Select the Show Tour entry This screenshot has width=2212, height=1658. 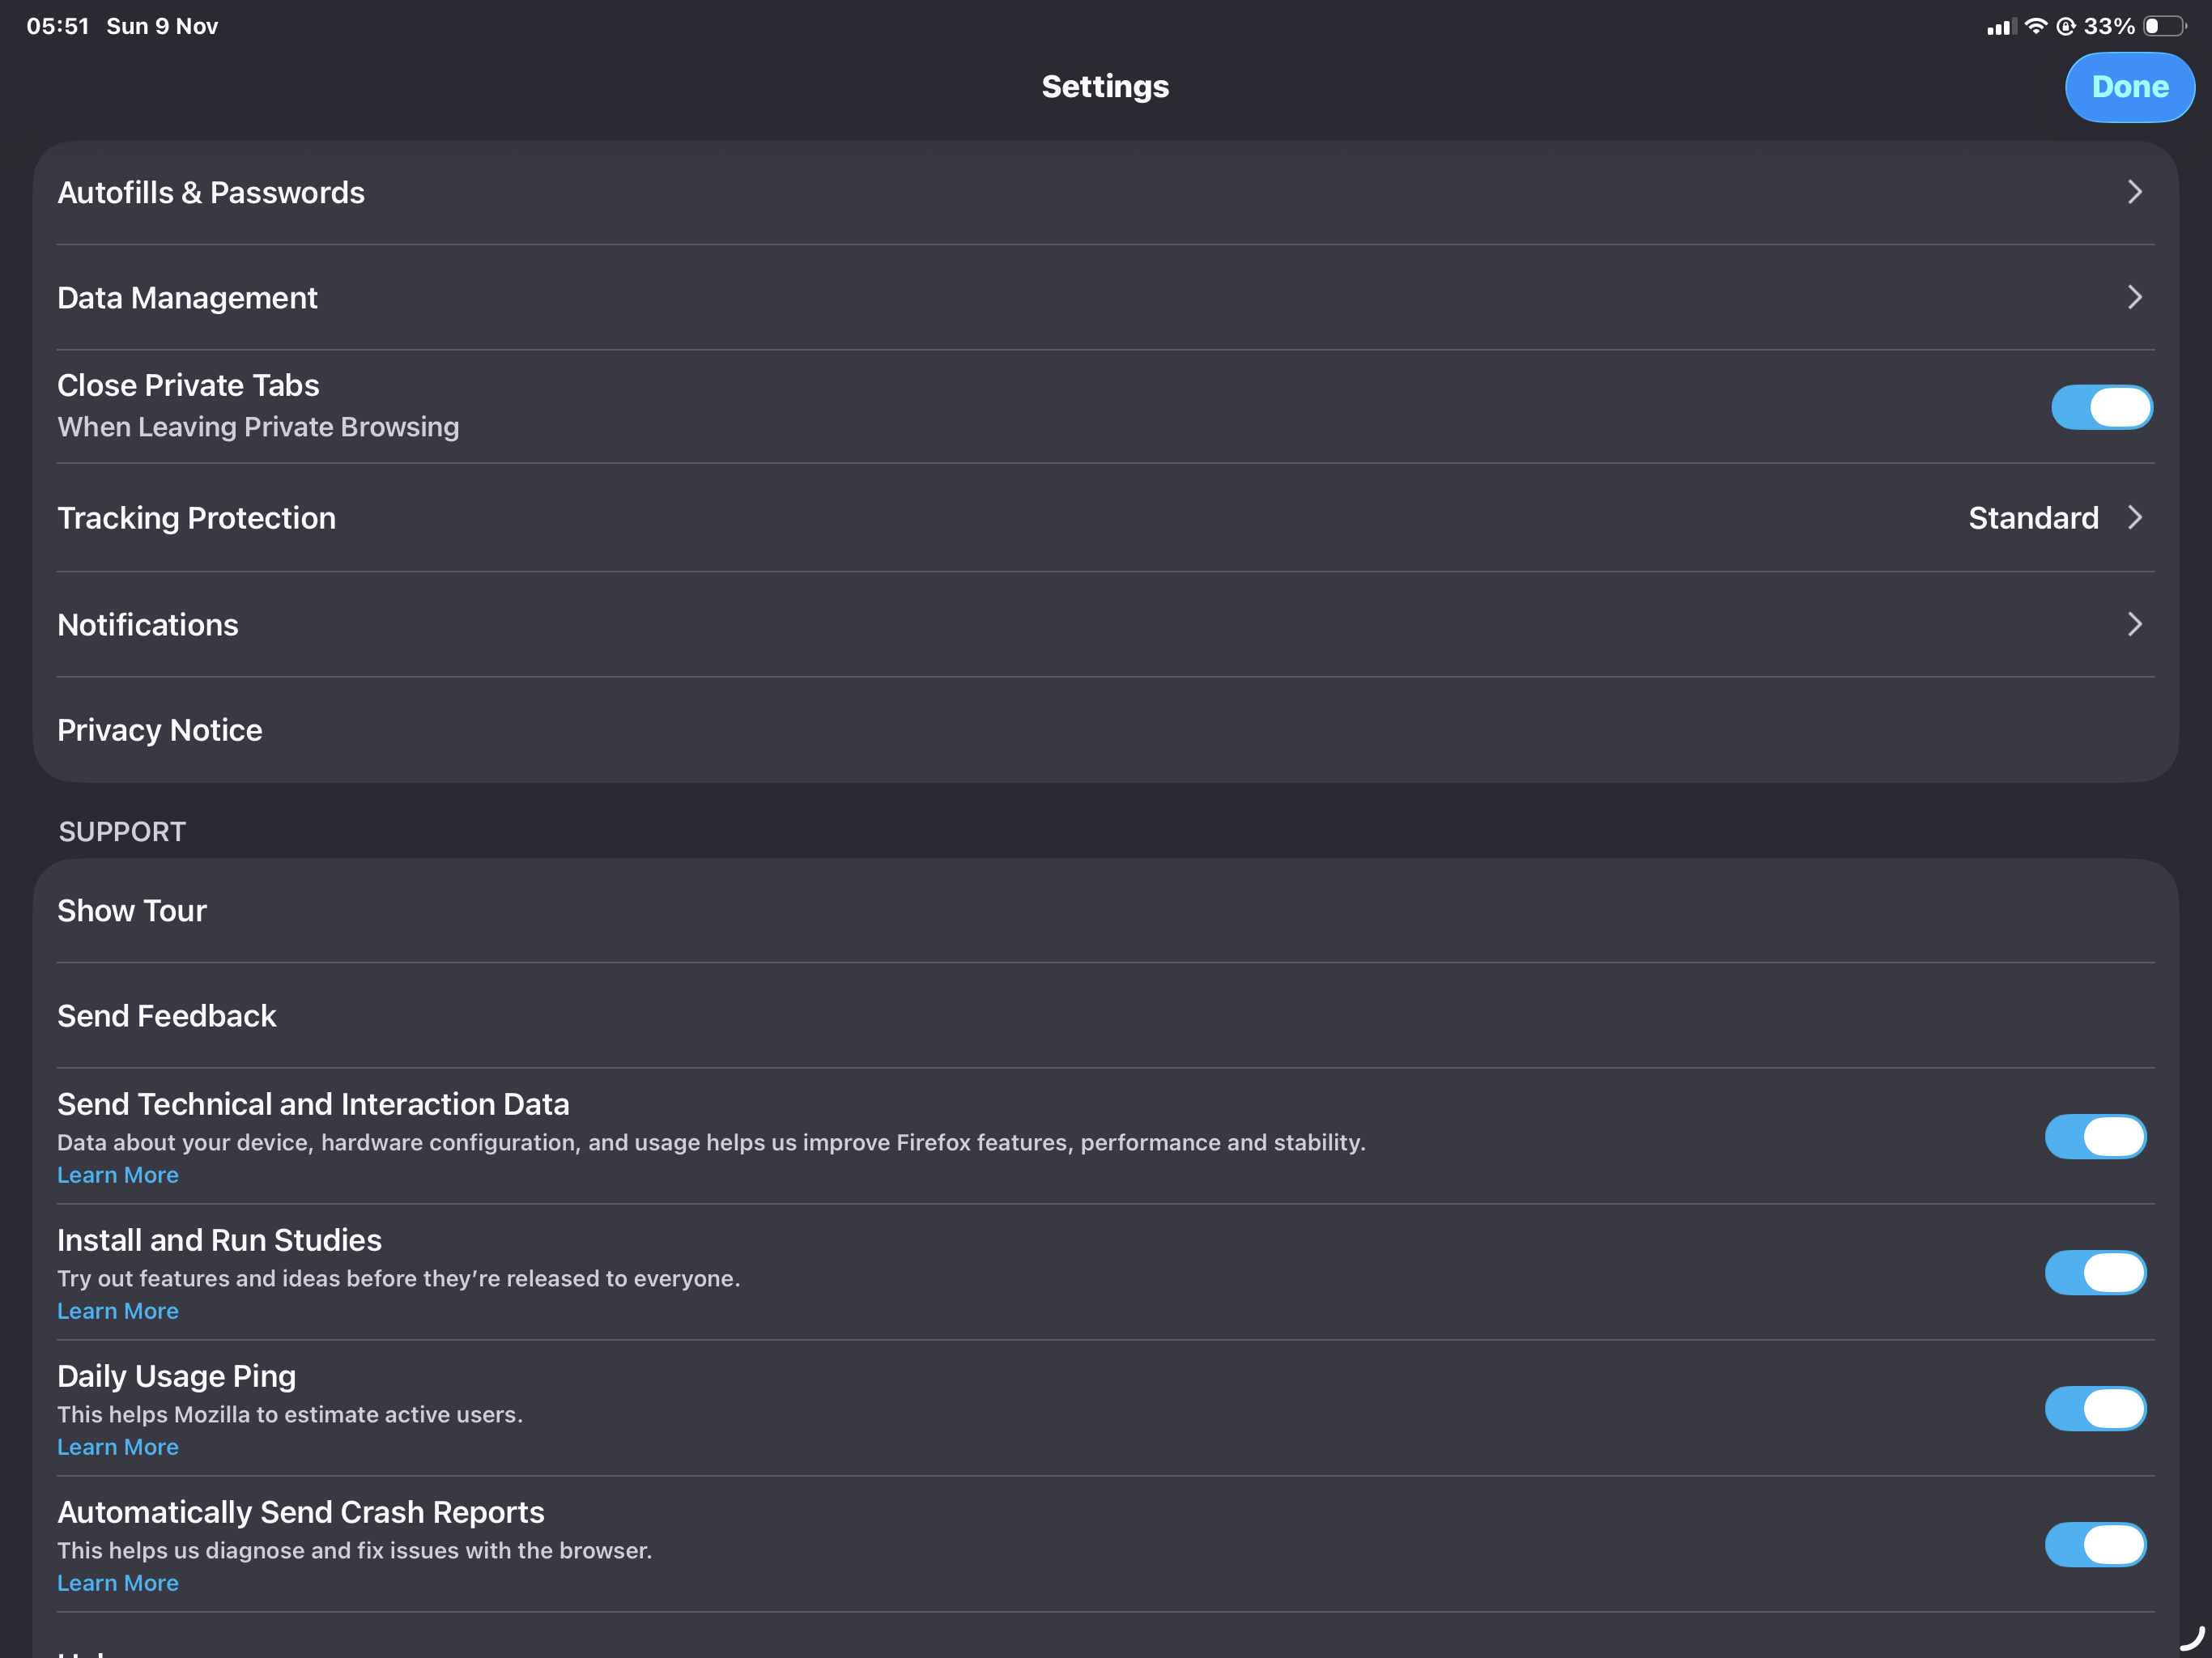click(x=132, y=911)
